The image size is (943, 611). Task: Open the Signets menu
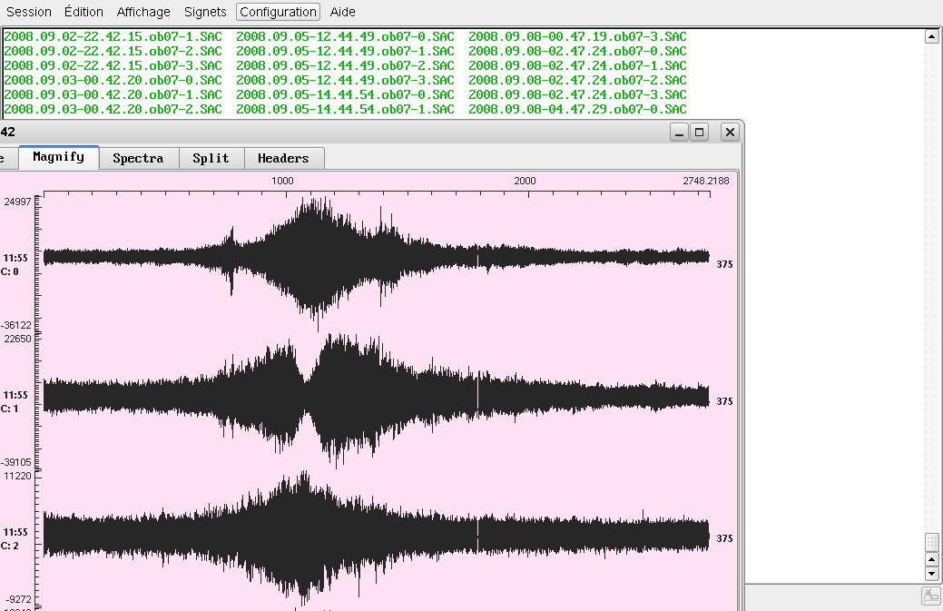click(x=205, y=12)
